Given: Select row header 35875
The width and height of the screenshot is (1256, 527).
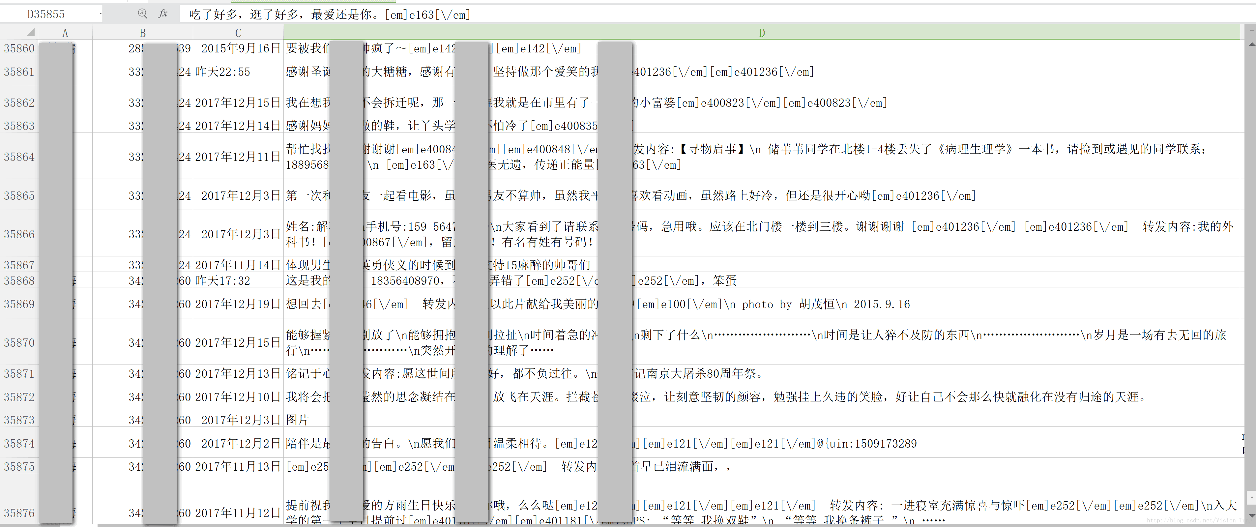Looking at the screenshot, I should click(x=19, y=466).
